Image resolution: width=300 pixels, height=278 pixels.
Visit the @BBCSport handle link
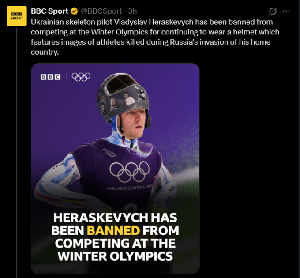pyautogui.click(x=101, y=11)
